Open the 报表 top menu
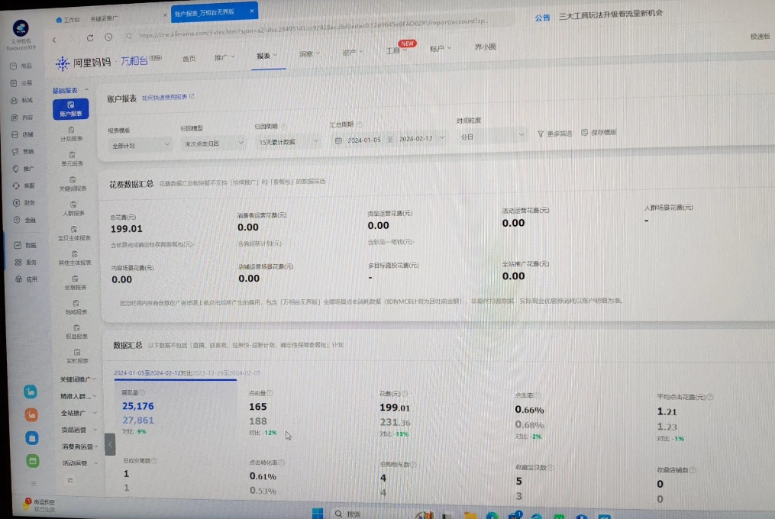 pyautogui.click(x=267, y=56)
